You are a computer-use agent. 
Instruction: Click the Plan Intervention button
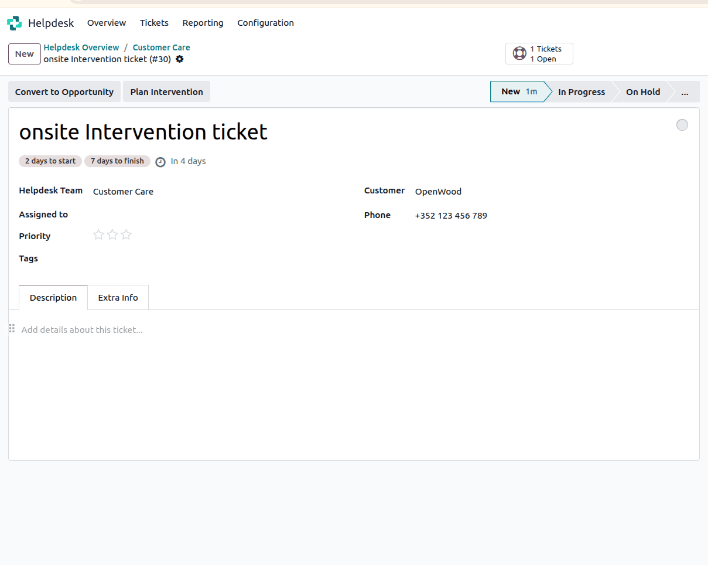(166, 91)
